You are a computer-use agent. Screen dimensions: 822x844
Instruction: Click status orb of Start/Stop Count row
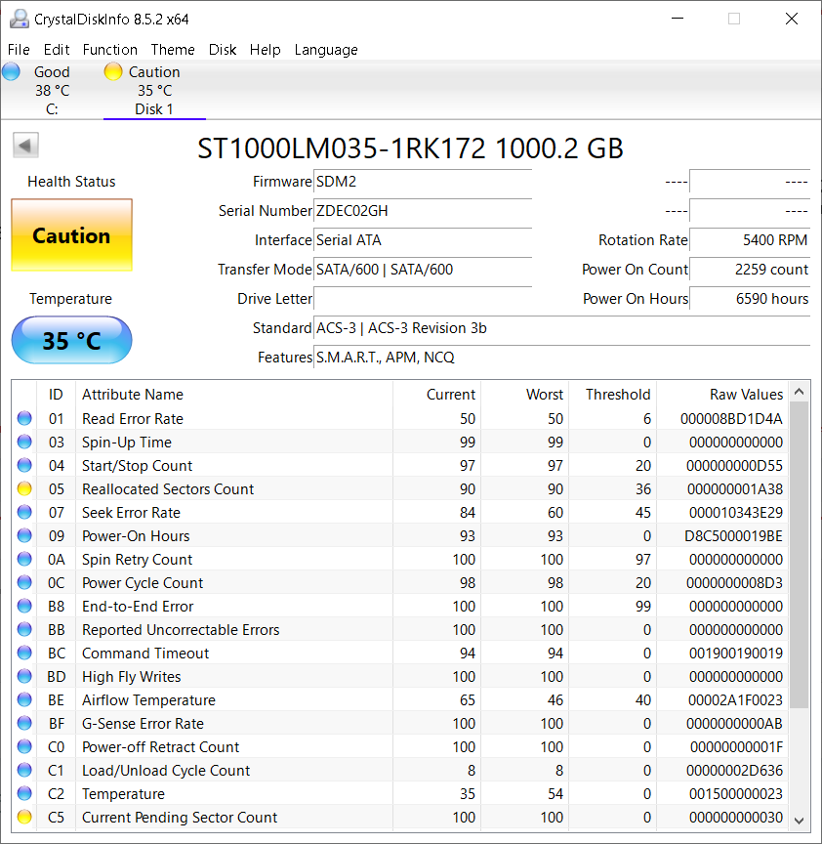coord(24,465)
